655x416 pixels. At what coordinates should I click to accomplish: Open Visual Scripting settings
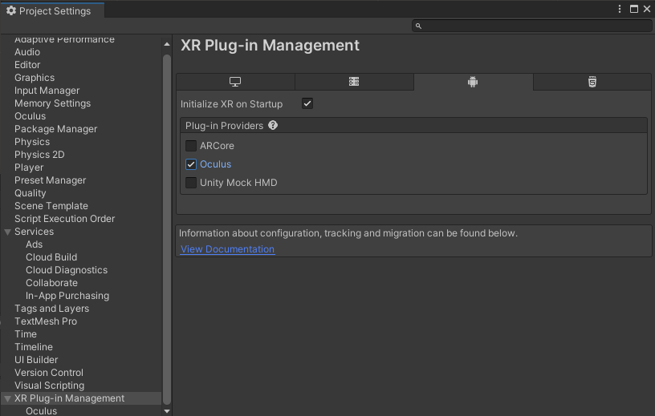point(49,386)
